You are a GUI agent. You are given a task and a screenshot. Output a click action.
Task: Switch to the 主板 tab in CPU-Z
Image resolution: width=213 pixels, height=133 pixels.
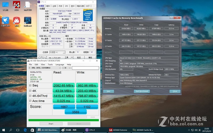point(54,6)
